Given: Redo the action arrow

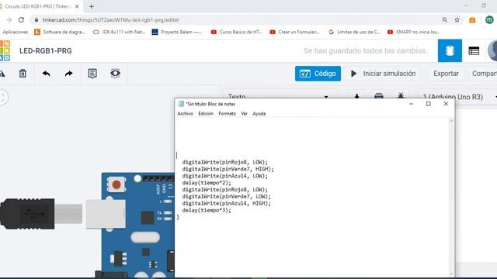Looking at the screenshot, I should pyautogui.click(x=68, y=74).
